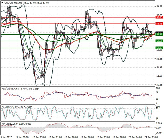Click the 17 Jan 00:00 time label
165x140 pixels.
(87, 137)
